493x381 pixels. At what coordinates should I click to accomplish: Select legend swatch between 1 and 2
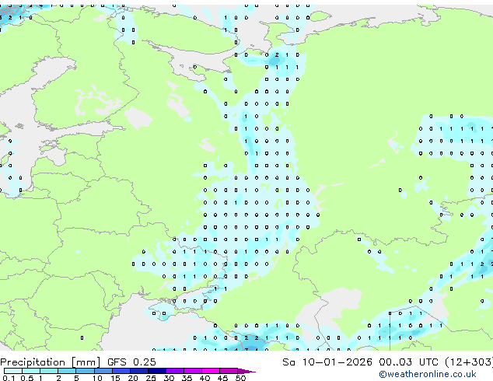(49, 371)
